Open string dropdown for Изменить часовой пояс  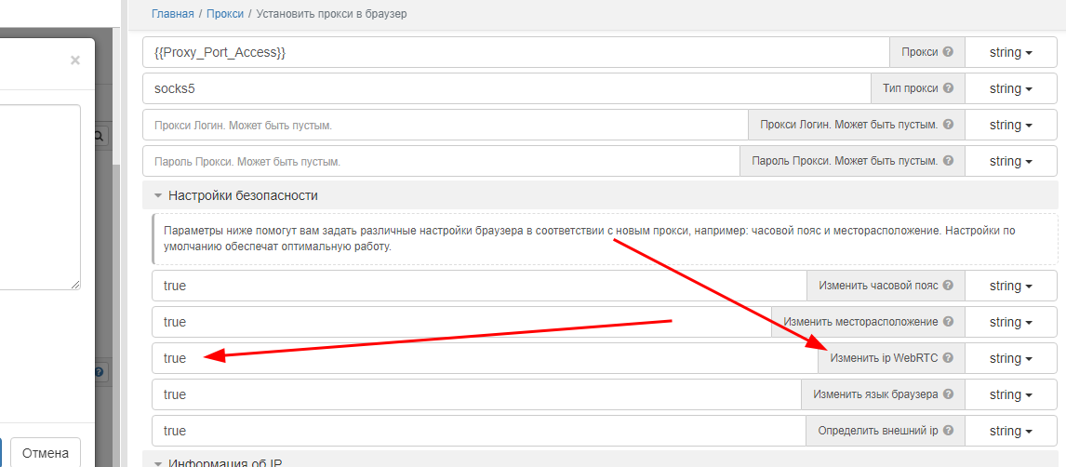point(1011,286)
